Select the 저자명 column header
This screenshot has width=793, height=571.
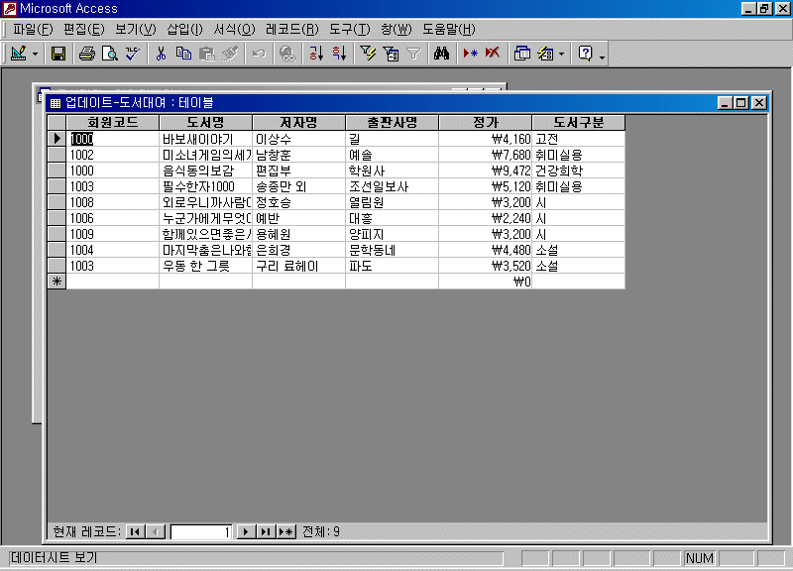299,122
